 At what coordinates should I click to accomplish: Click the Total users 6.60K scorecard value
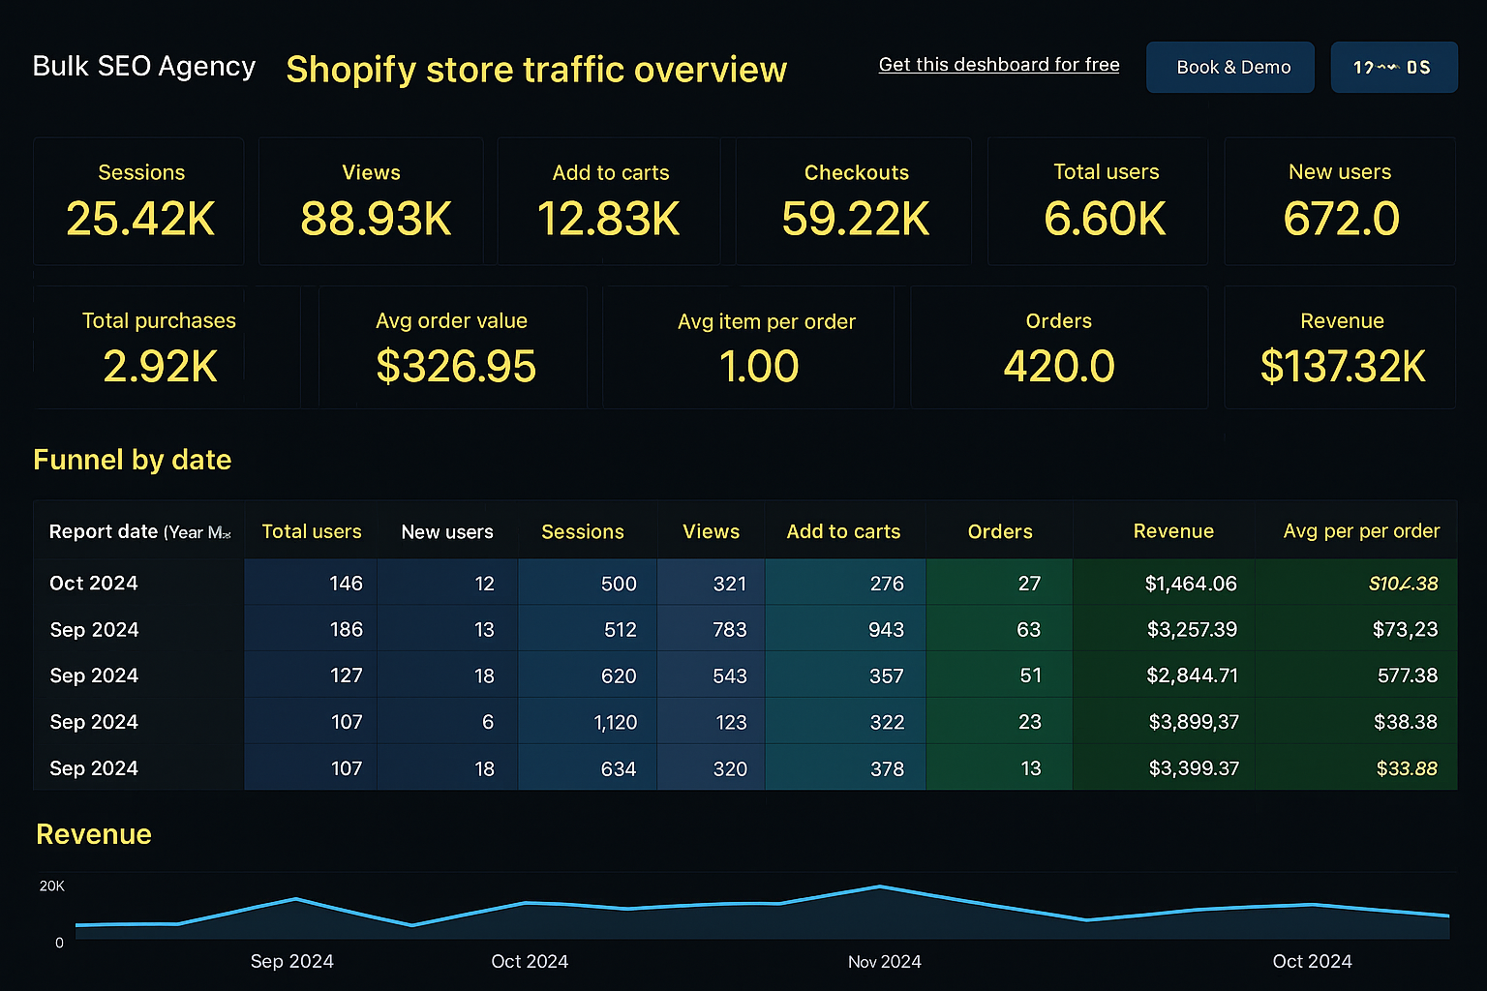click(1105, 219)
